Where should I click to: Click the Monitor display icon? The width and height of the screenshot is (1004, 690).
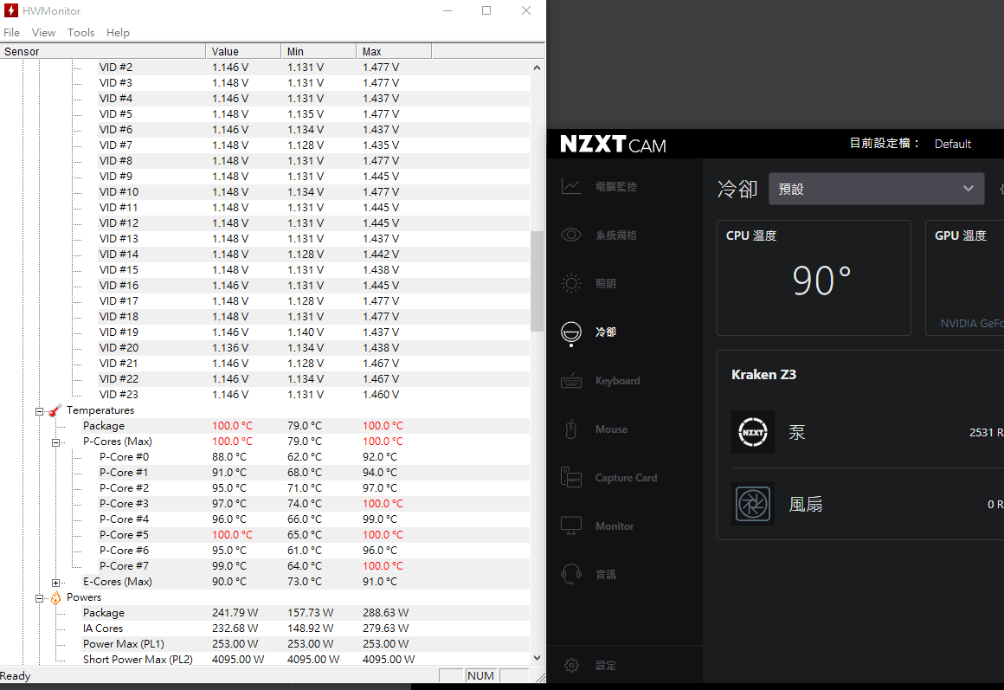571,526
